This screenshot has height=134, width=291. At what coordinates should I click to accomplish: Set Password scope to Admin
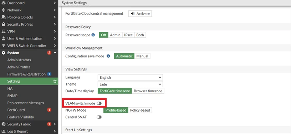pos(115,35)
